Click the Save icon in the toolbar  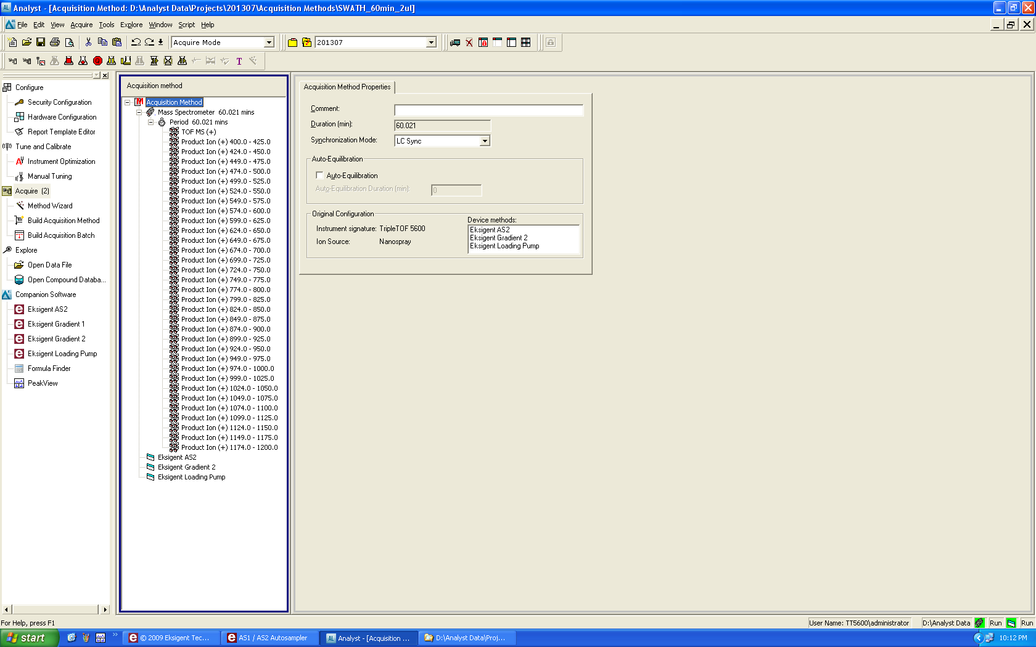click(41, 43)
